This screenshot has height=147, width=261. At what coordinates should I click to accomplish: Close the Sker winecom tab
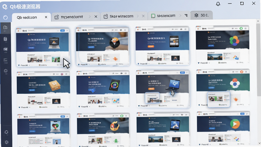(x=143, y=16)
